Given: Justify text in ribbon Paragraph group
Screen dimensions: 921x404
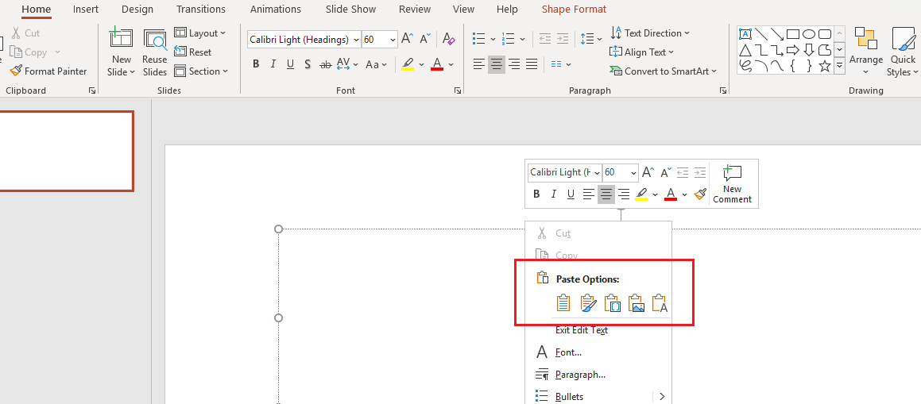Looking at the screenshot, I should (x=532, y=64).
